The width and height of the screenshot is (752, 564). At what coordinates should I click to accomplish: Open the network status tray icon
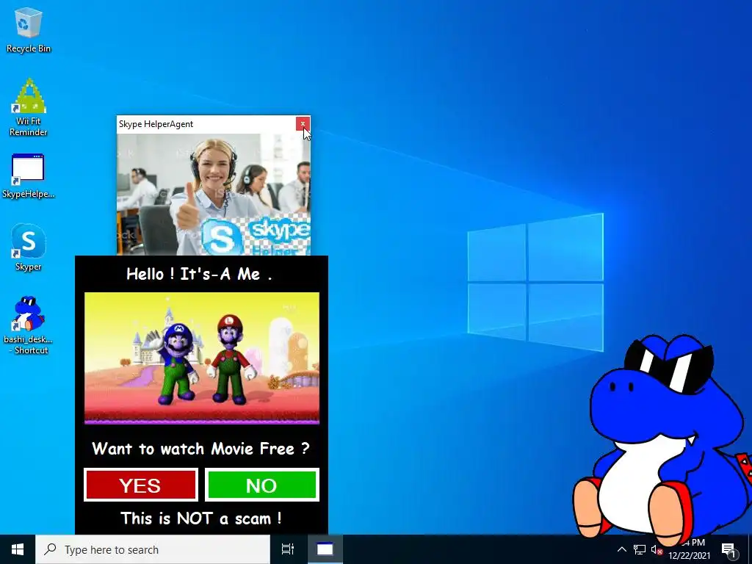coord(640,549)
